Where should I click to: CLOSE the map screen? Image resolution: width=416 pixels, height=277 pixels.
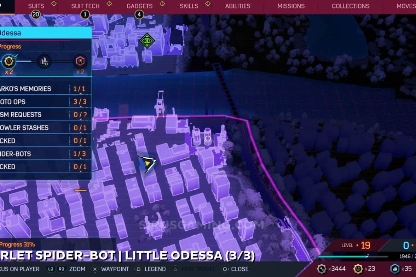click(240, 269)
